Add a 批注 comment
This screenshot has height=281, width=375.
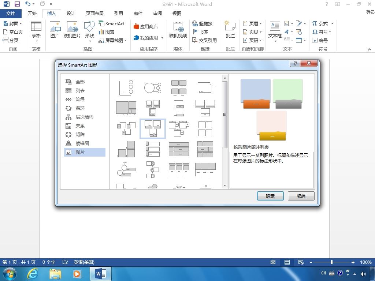230,30
